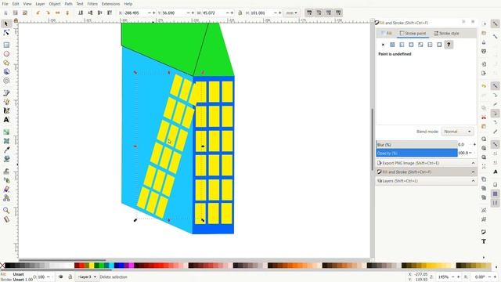Open the File menu
This screenshot has width=501, height=282.
click(x=5, y=4)
